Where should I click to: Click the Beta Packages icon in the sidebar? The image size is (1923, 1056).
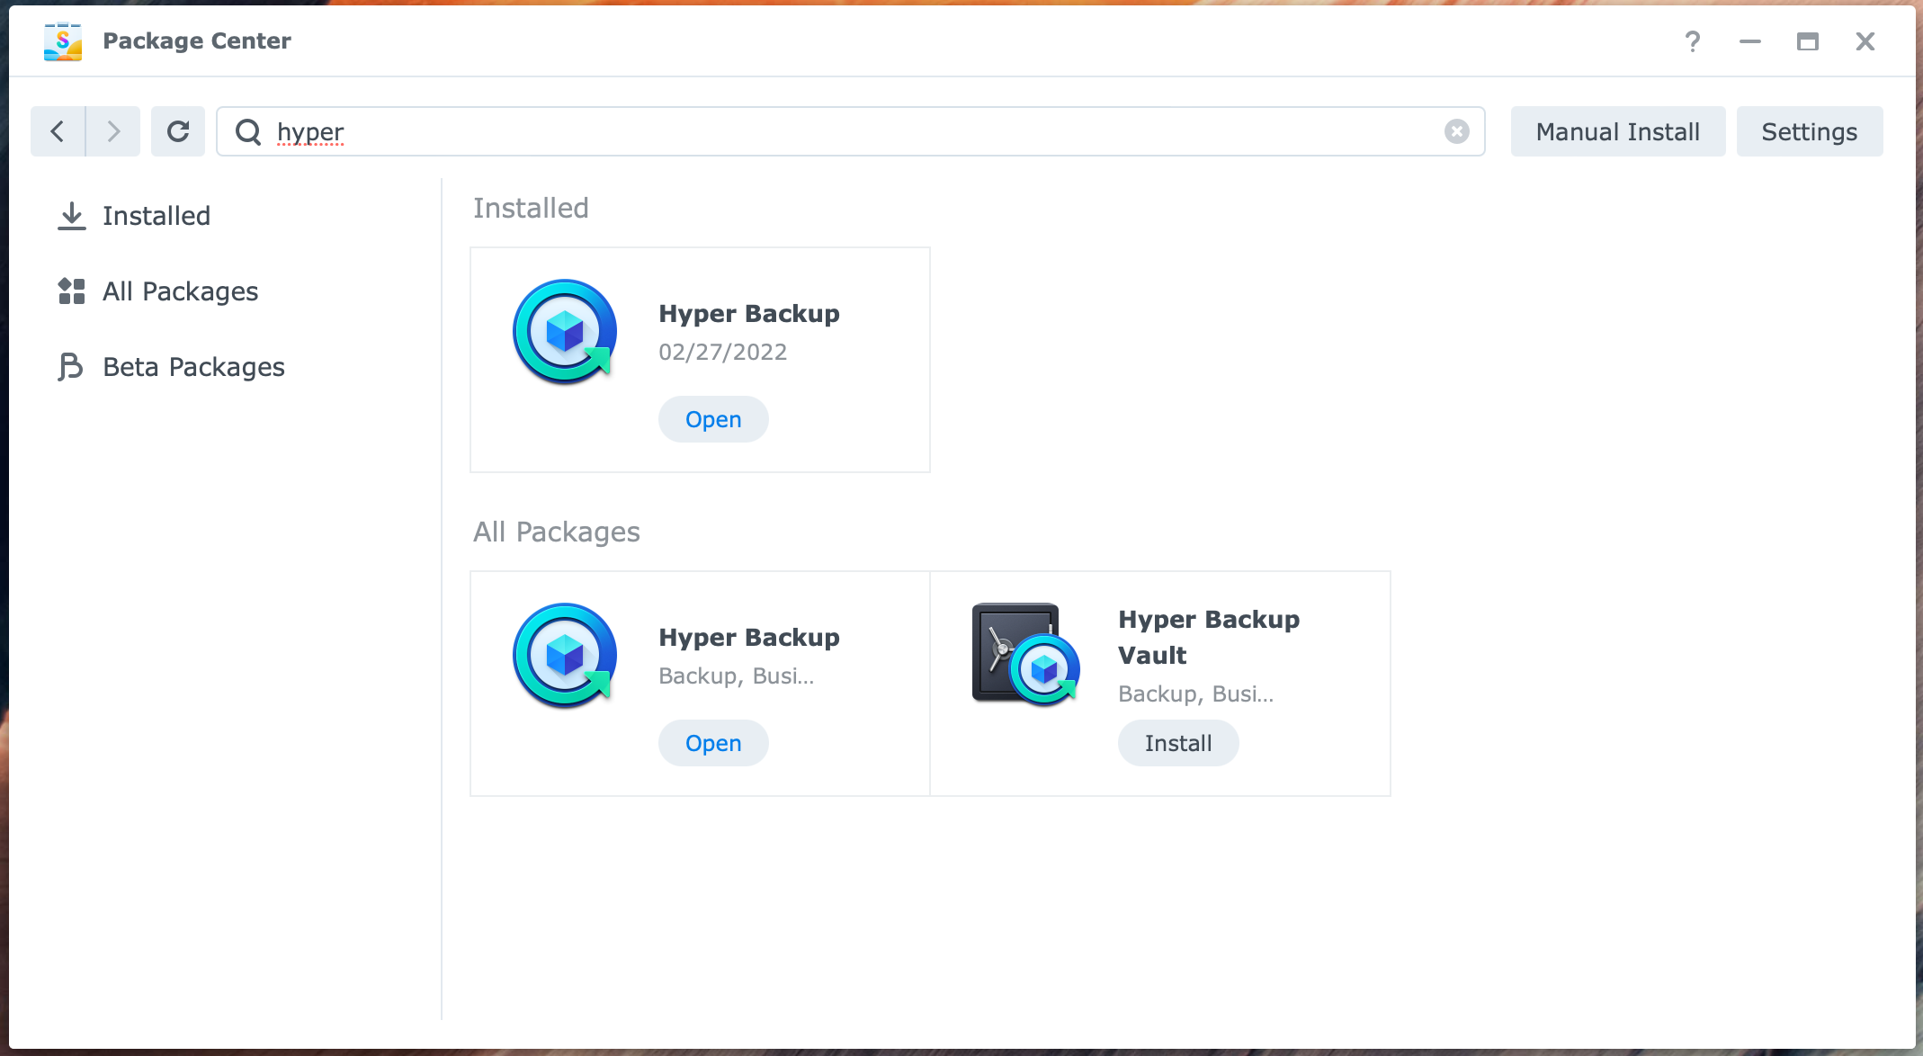(70, 367)
